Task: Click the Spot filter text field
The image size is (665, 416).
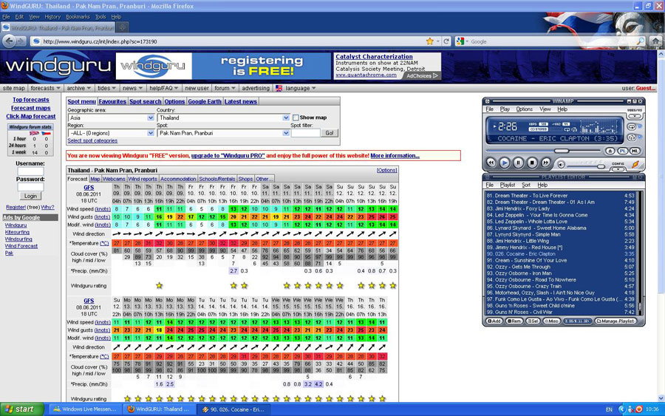Action: [x=305, y=133]
